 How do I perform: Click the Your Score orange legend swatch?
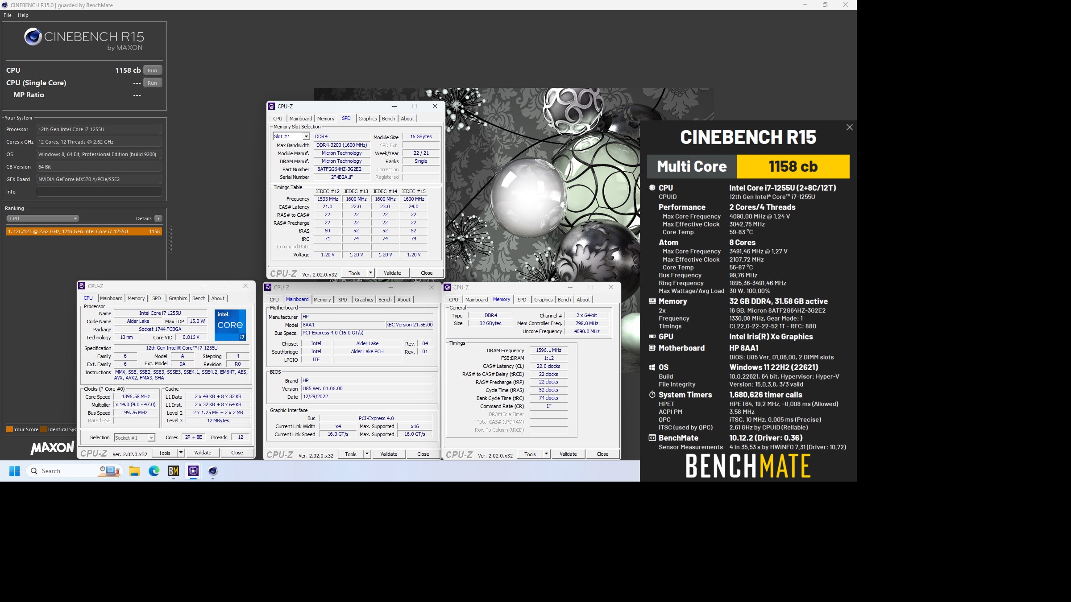(9, 429)
